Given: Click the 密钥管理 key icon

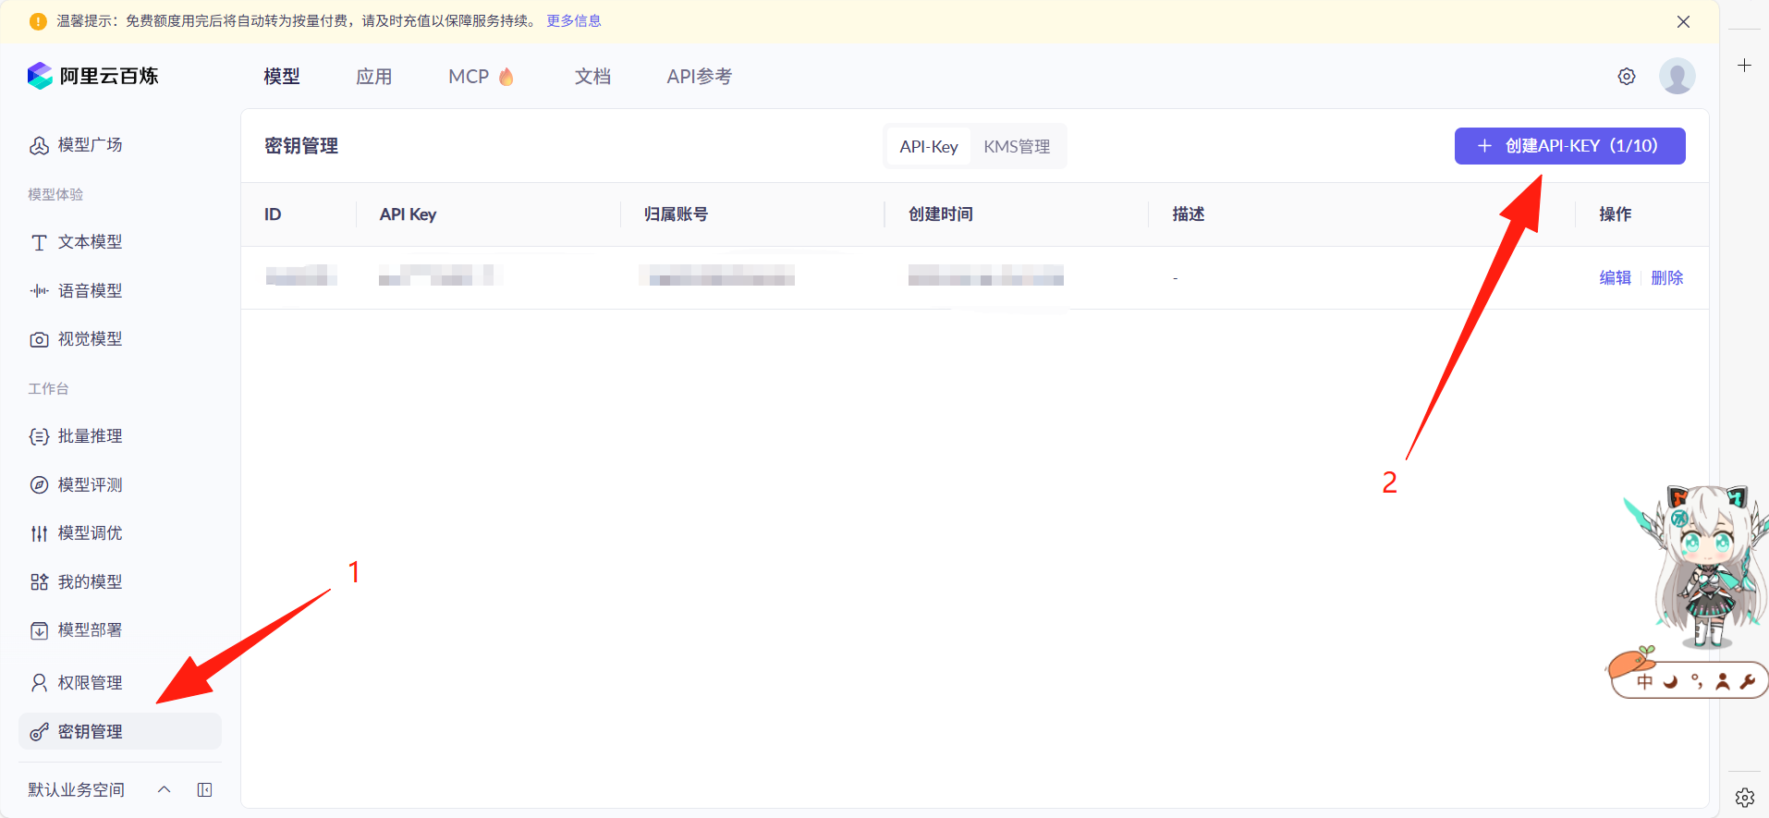Looking at the screenshot, I should pyautogui.click(x=39, y=732).
